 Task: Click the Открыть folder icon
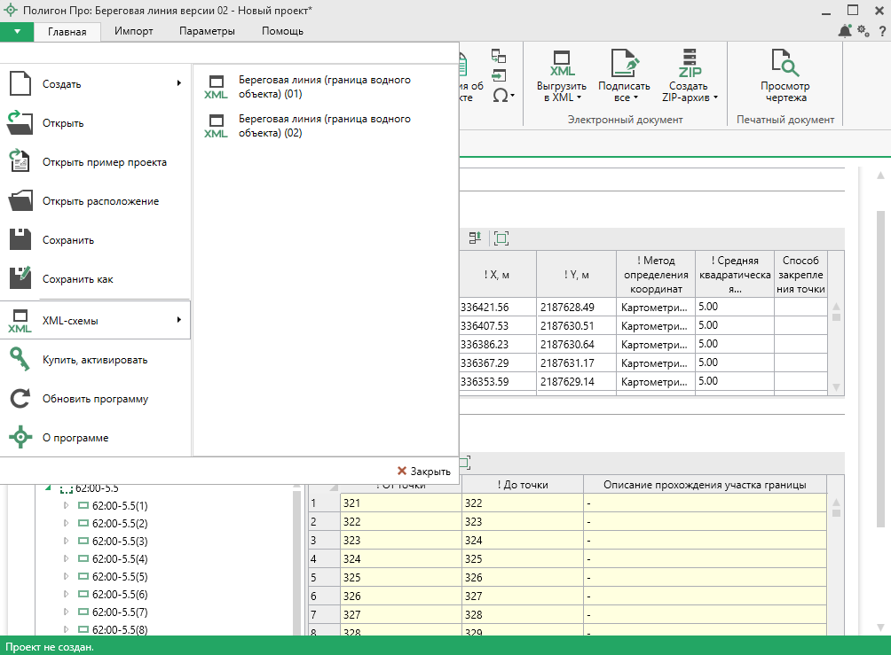(20, 122)
